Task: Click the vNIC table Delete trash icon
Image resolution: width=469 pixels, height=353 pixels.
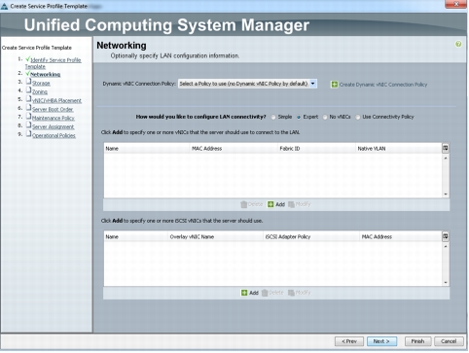Action: (243, 204)
